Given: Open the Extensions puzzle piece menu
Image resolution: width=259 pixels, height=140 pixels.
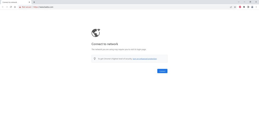Looking at the screenshot, I should 244,7.
